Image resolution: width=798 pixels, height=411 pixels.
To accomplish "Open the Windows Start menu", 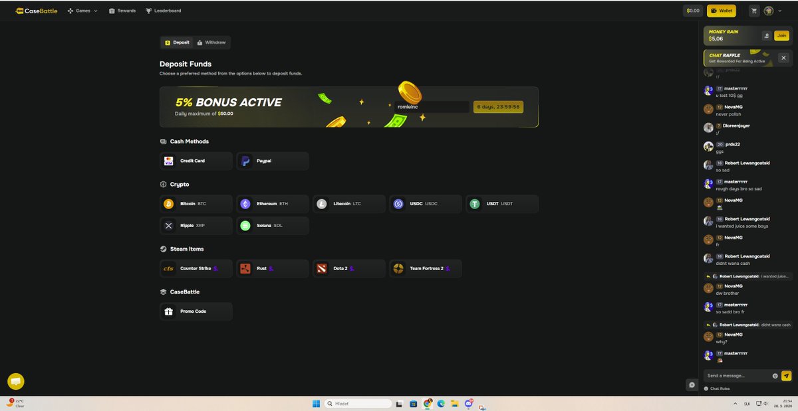I will click(316, 403).
